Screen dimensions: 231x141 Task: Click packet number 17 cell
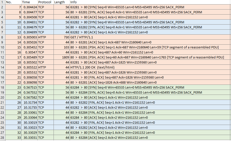coord(13,57)
